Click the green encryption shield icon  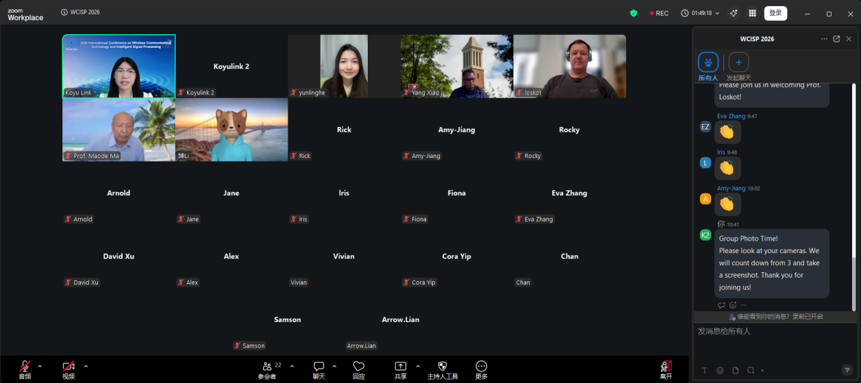634,13
